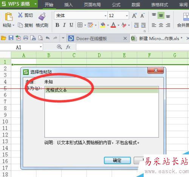Image resolution: width=189 pixels, height=177 pixels.
Task: Open the 开始 ribbon tab
Action: [49, 5]
